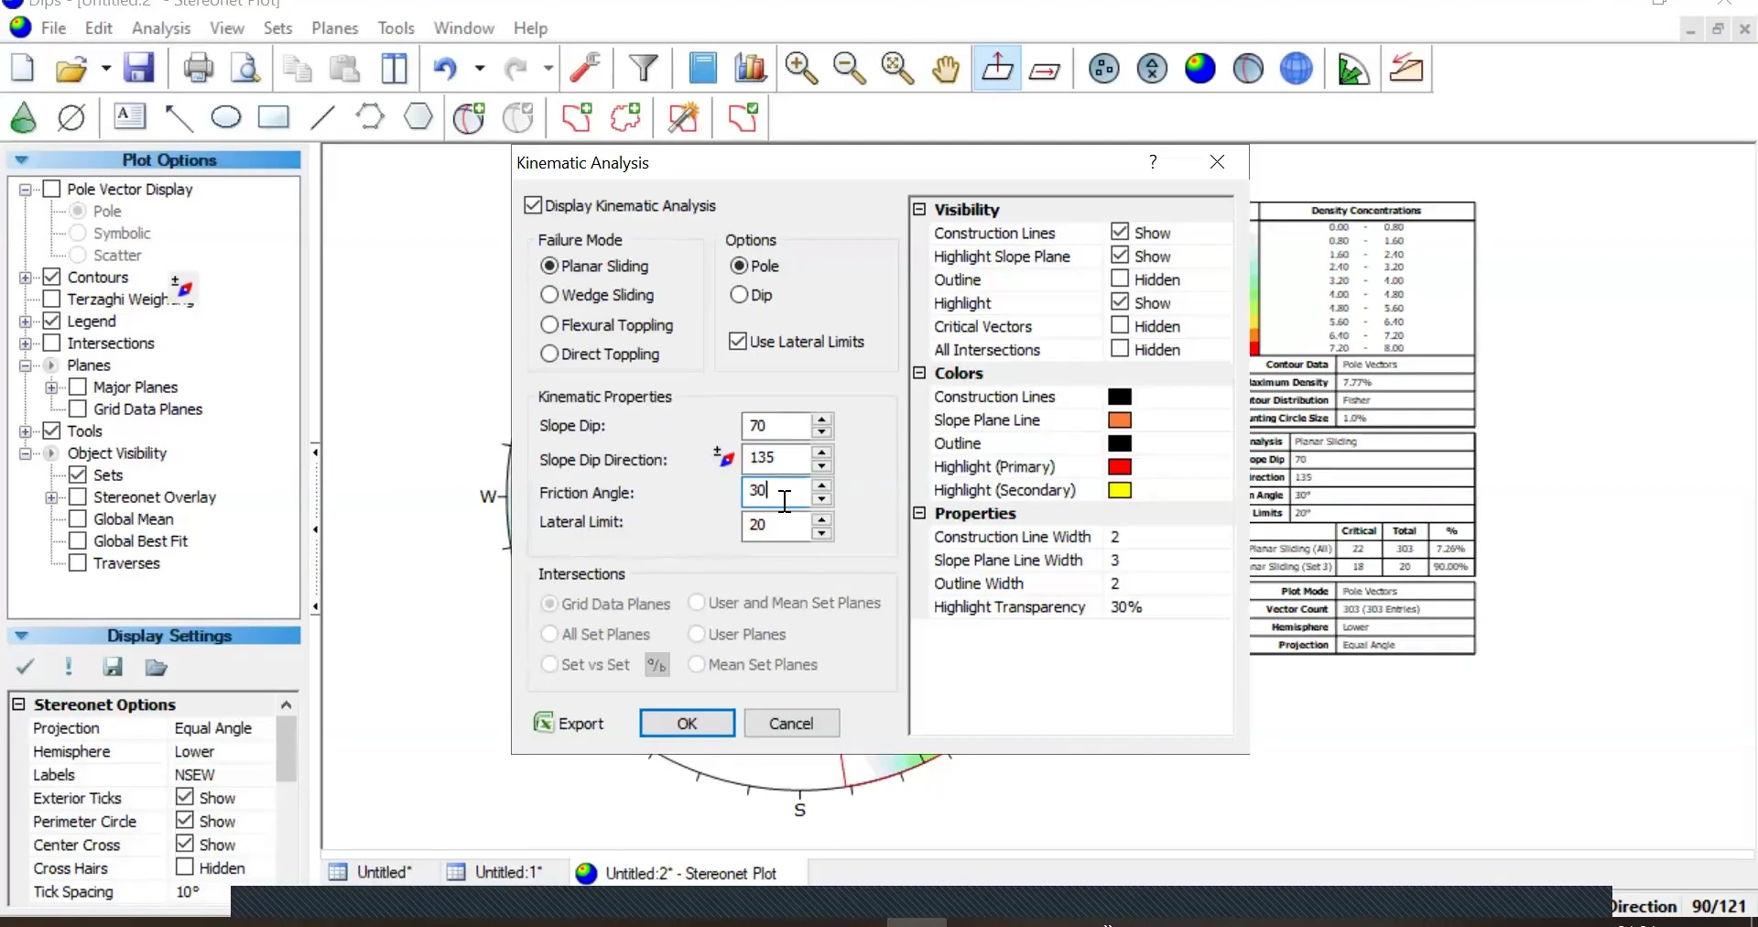Image resolution: width=1758 pixels, height=927 pixels.
Task: Click the compass picker beside Slope Dip Direction
Action: tap(724, 456)
